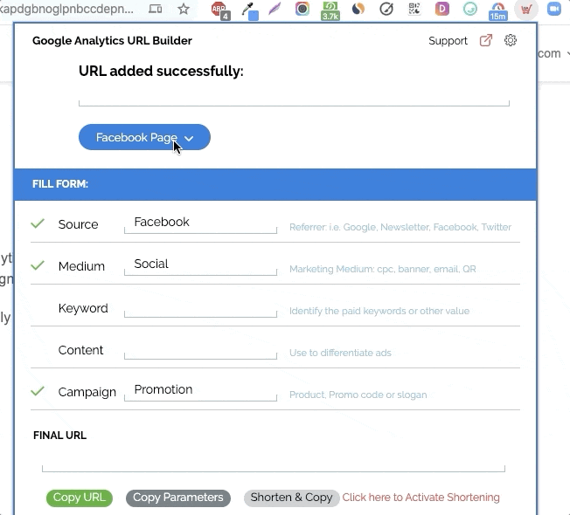This screenshot has width=570, height=515.
Task: Open the green circular G extension
Action: click(470, 9)
